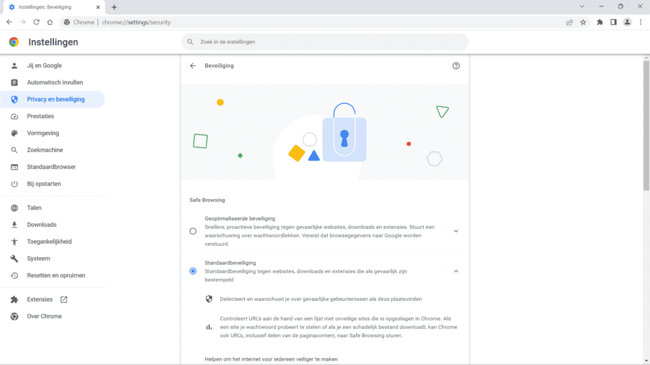This screenshot has width=650, height=365.
Task: Reload the page with the refresh icon
Action: (x=36, y=22)
